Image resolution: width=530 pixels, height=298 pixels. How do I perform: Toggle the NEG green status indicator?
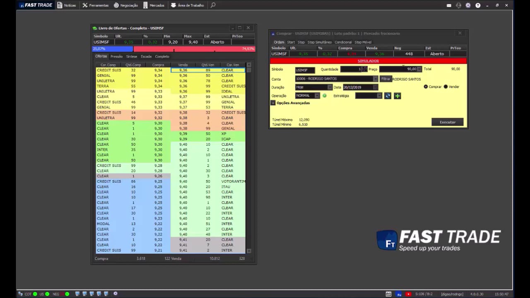[x=67, y=294]
